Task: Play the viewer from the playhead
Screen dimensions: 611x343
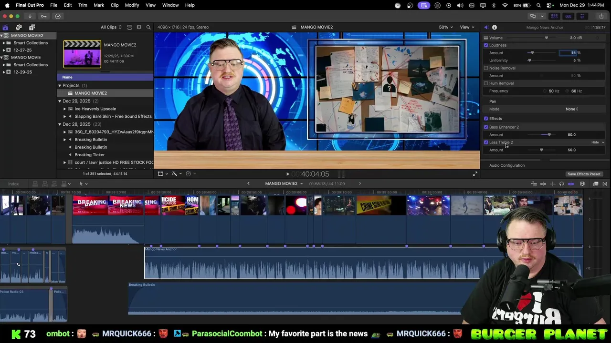Action: pyautogui.click(x=287, y=174)
